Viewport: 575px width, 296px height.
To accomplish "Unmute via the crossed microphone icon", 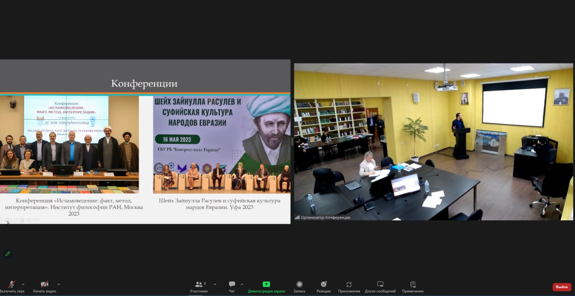I will [x=12, y=284].
